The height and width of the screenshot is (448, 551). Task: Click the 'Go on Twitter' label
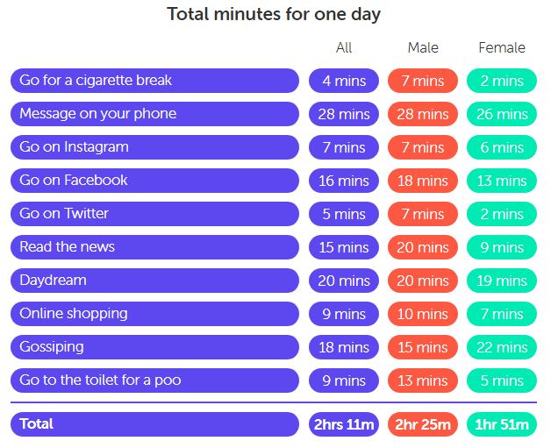pyautogui.click(x=154, y=214)
